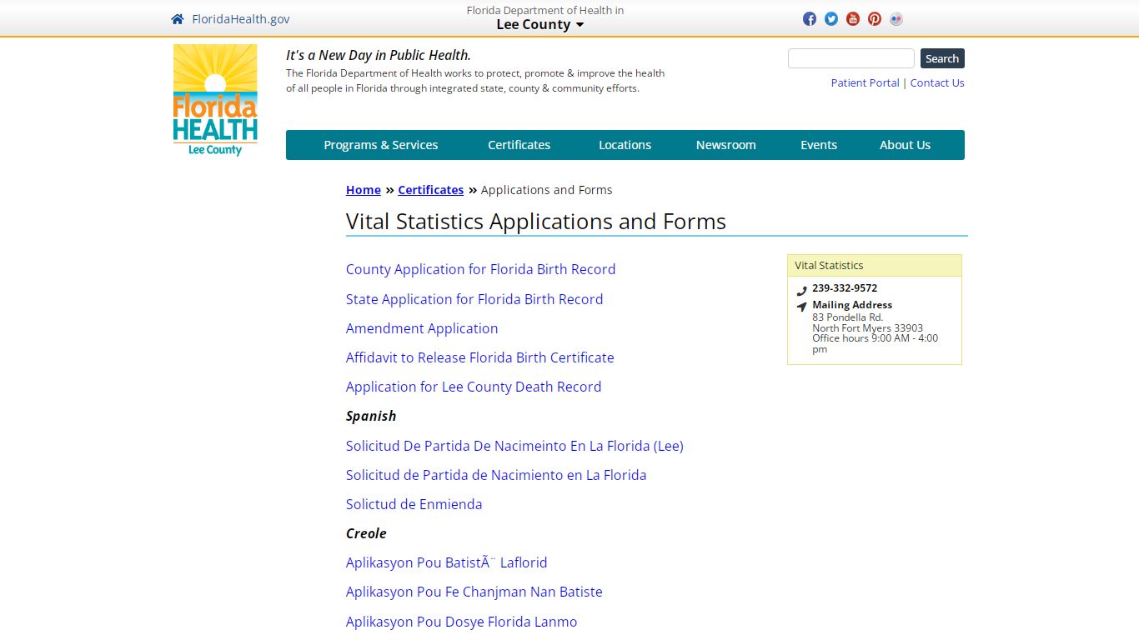Open the Events menu
This screenshot has height=640, width=1139.
click(x=819, y=145)
